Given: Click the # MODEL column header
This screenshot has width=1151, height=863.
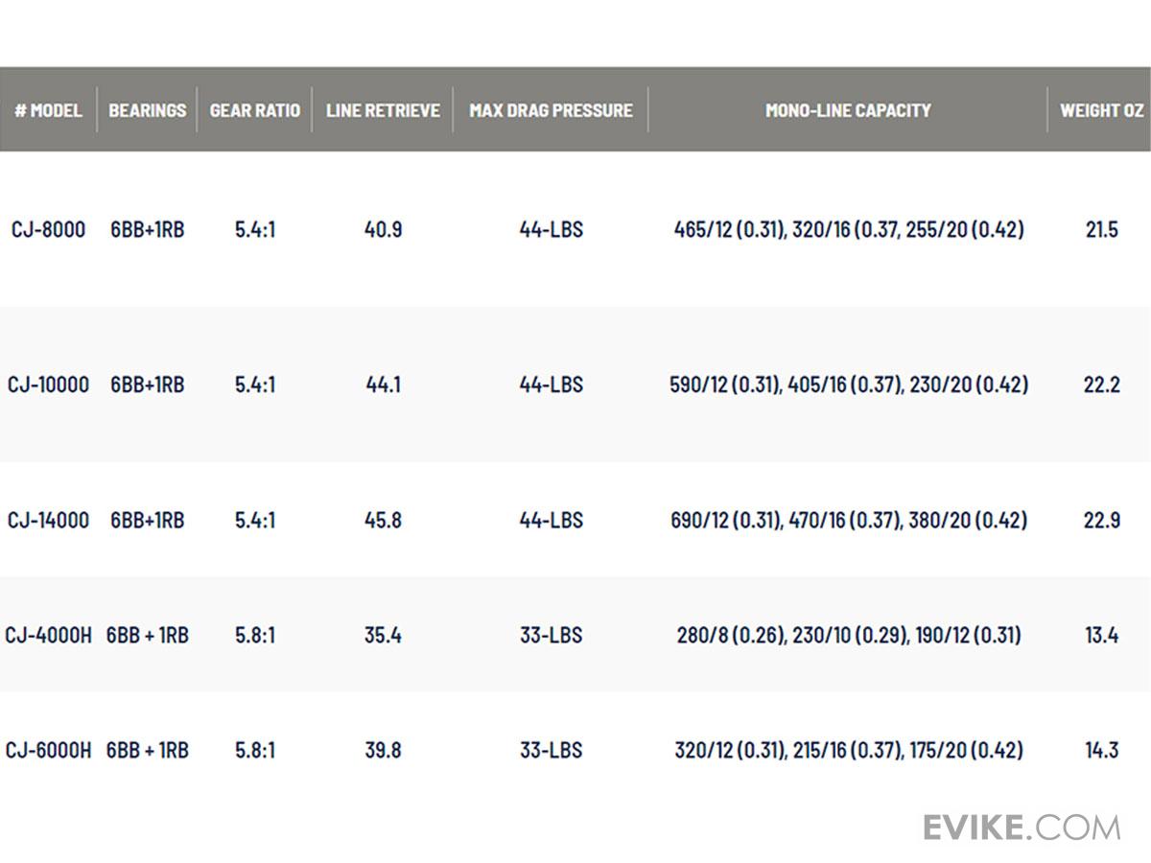Looking at the screenshot, I should tap(48, 110).
